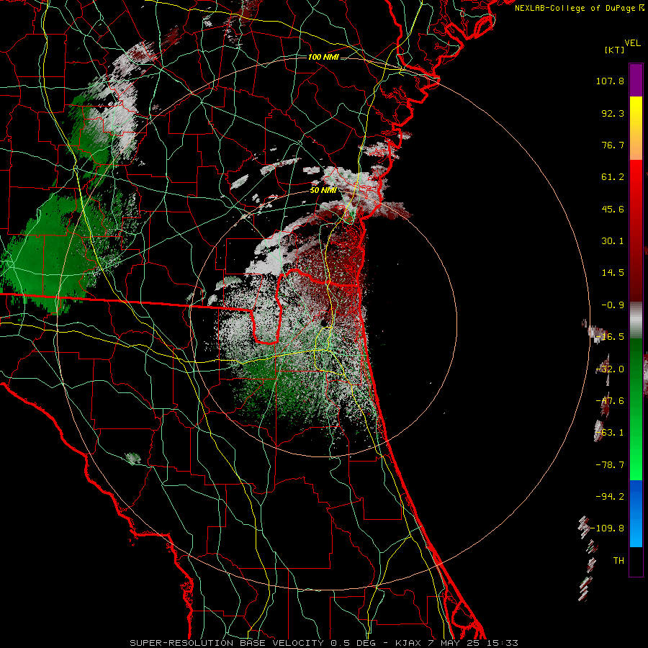Click the [KT] units label
This screenshot has width=648, height=648.
615,50
